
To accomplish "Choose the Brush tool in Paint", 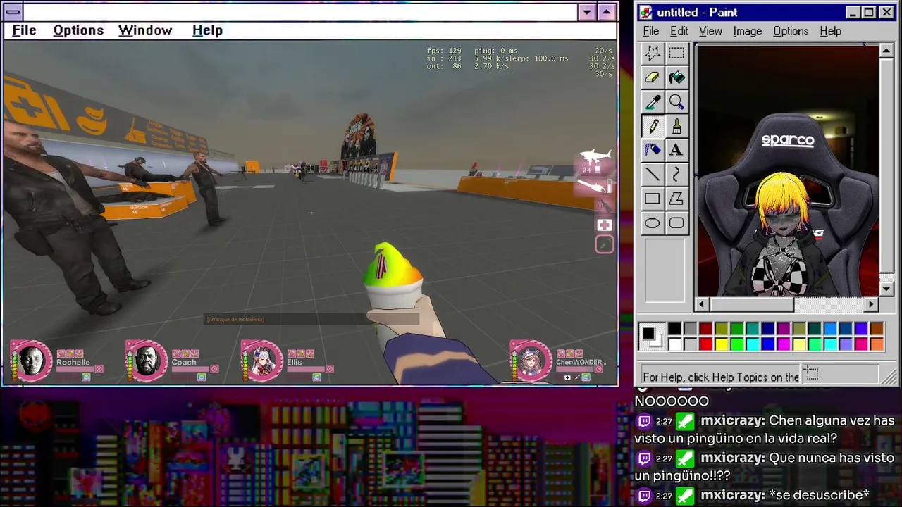I will click(676, 126).
